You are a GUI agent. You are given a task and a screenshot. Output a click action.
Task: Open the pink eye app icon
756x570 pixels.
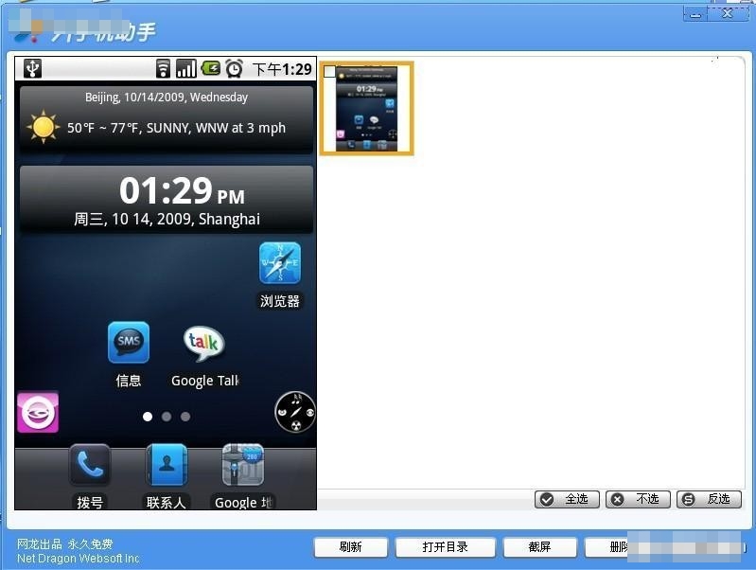38,412
